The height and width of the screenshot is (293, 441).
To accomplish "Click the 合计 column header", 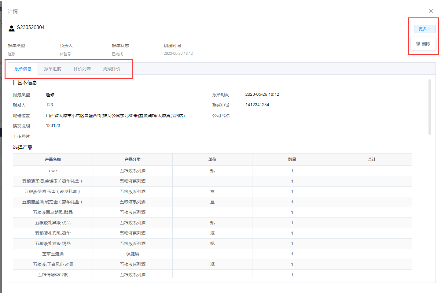I will tap(372, 159).
